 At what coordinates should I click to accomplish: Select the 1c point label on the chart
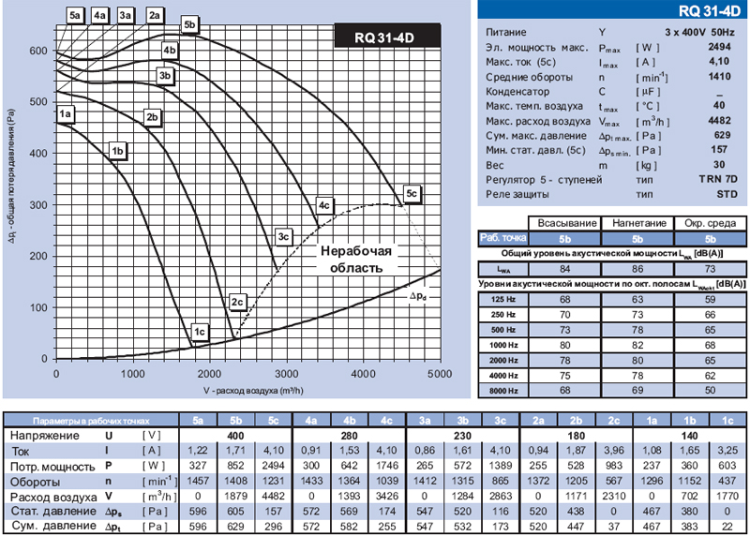click(x=198, y=332)
